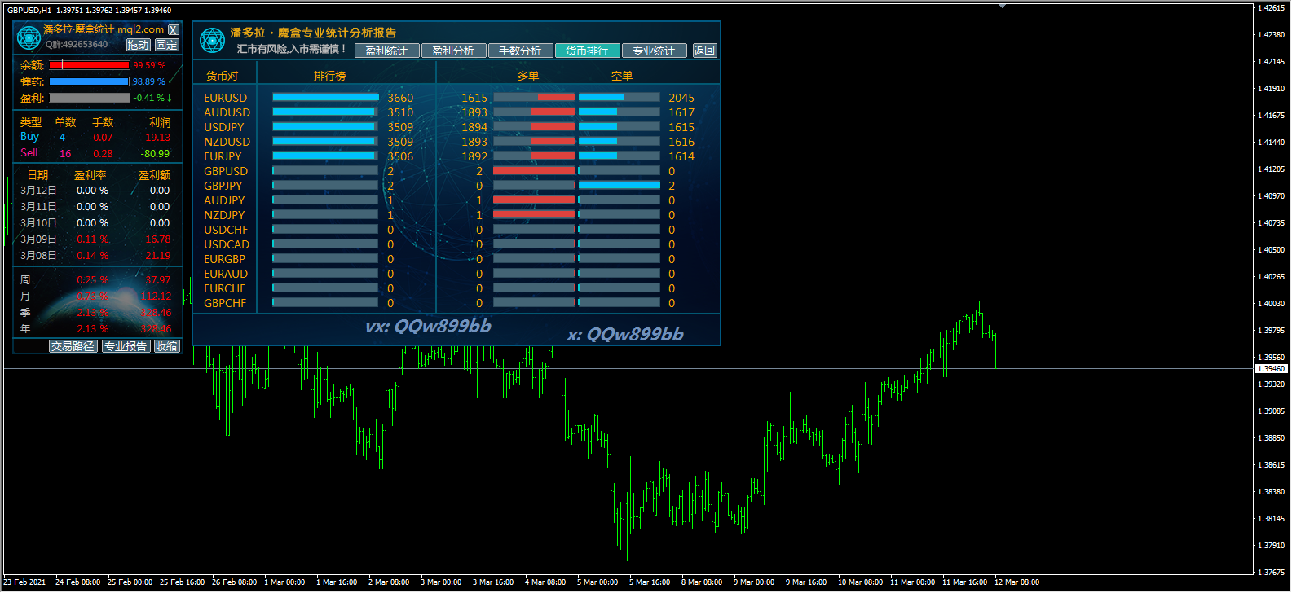
Task: Select the 手数分析 tab
Action: click(x=520, y=51)
